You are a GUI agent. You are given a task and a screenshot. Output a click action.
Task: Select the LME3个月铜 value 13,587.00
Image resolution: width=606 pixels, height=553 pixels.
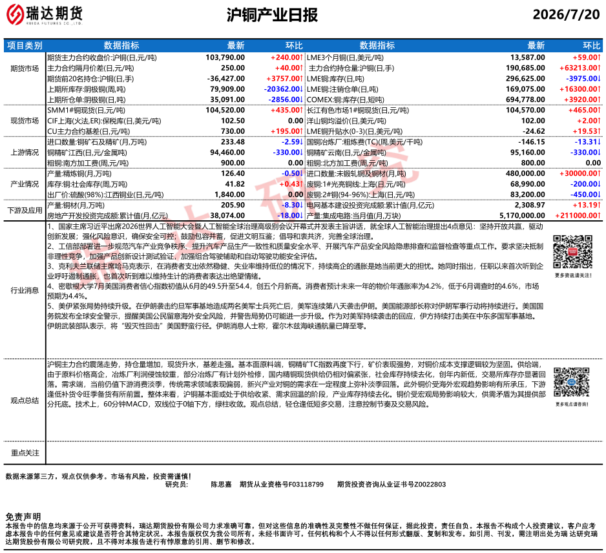[x=528, y=57]
